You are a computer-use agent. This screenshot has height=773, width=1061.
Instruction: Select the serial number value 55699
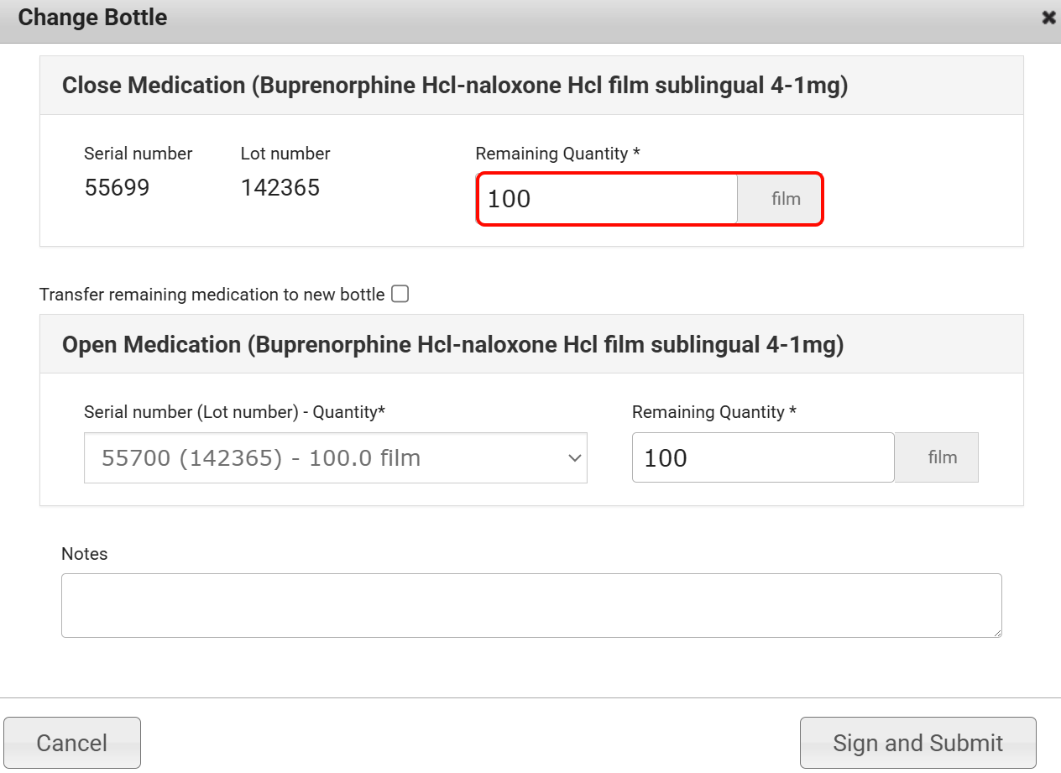[x=117, y=188]
